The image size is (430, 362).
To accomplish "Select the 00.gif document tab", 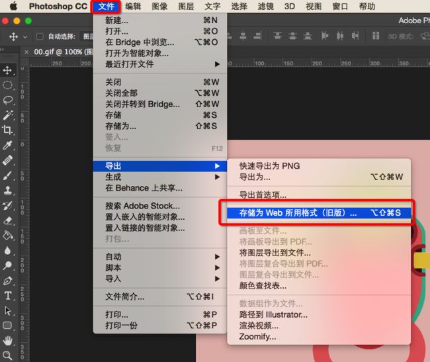I will point(63,52).
